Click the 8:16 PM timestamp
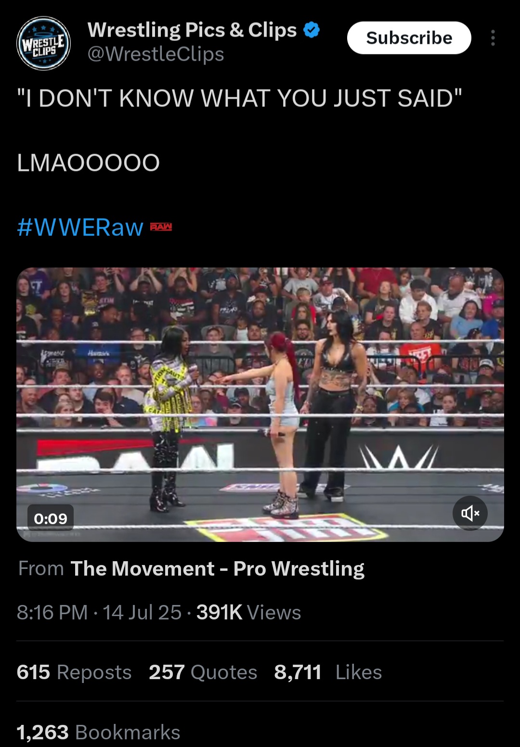 [52, 612]
